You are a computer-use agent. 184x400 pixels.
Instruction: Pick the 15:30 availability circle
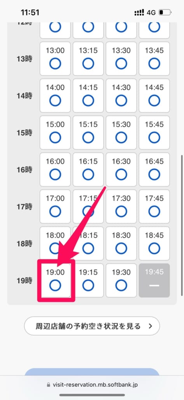tap(121, 137)
